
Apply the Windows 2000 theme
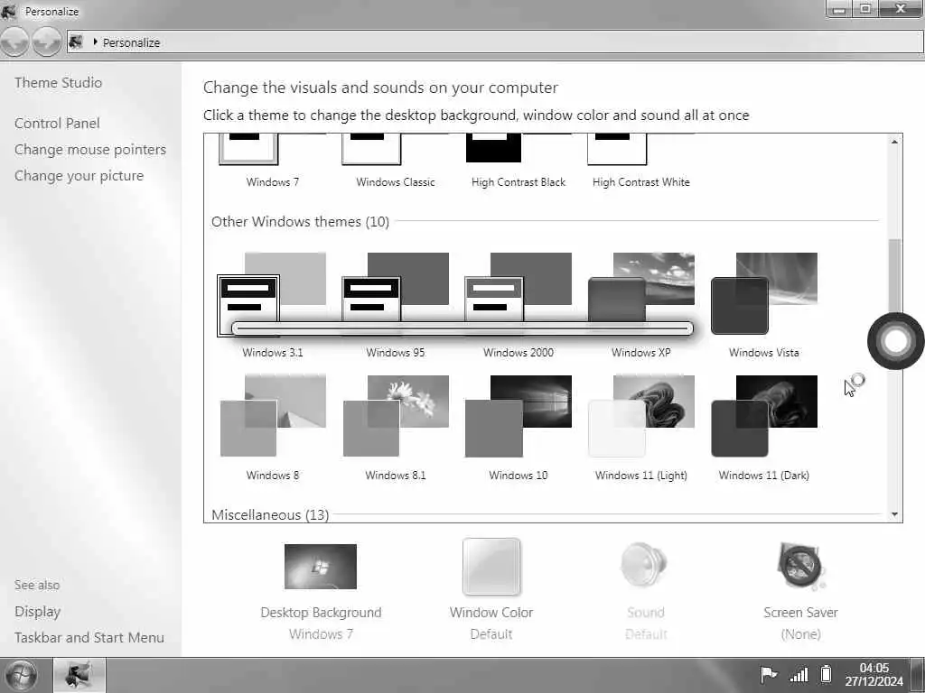tap(518, 295)
